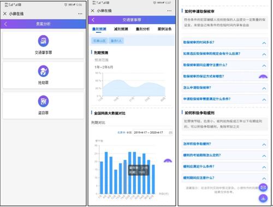Click the purple message floating button
Viewport: 273px width, 207px height.
pyautogui.click(x=263, y=187)
